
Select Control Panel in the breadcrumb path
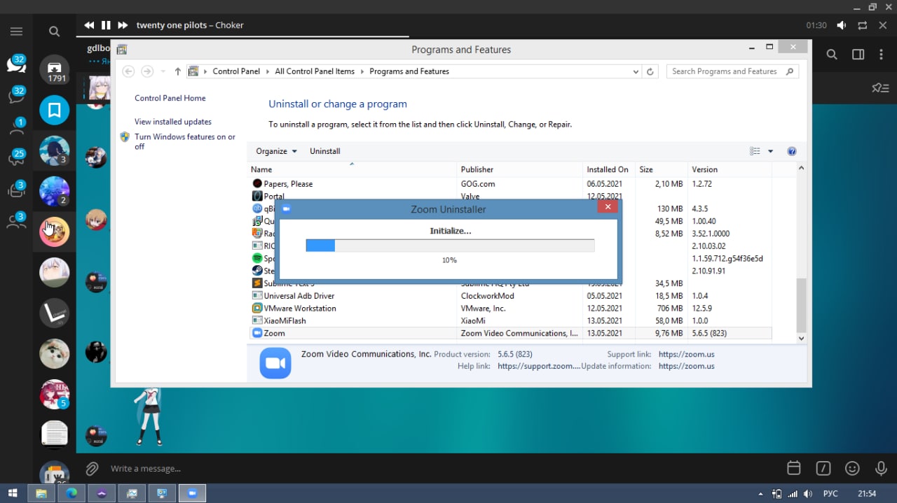[x=236, y=71]
